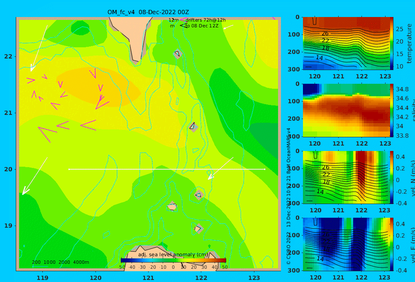Click the "200 1000 2000 4000m" isobath legend
This screenshot has width=415, height=282.
60,262
